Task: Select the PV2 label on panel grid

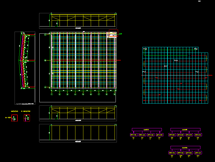Action: (x=197, y=72)
